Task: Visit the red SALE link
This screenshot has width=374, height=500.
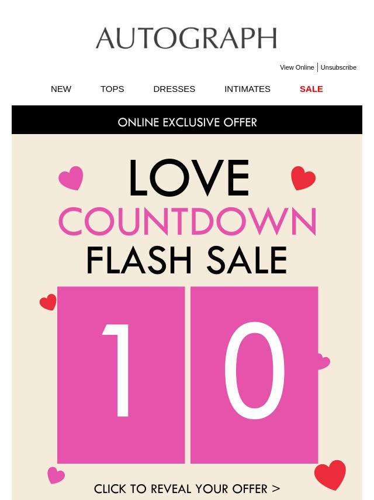Action: [311, 89]
